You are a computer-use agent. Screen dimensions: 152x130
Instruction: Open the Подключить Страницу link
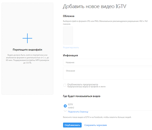tap(78, 112)
